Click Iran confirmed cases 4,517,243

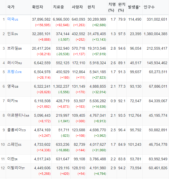[42, 159]
